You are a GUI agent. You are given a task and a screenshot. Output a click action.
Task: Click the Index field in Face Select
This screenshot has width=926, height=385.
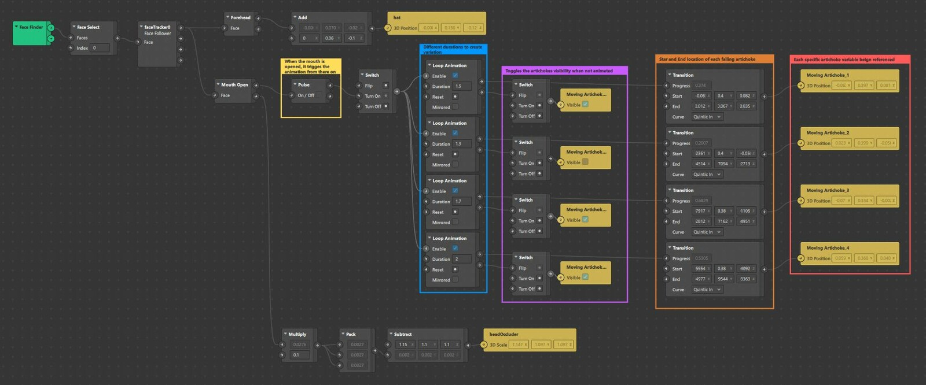click(100, 48)
